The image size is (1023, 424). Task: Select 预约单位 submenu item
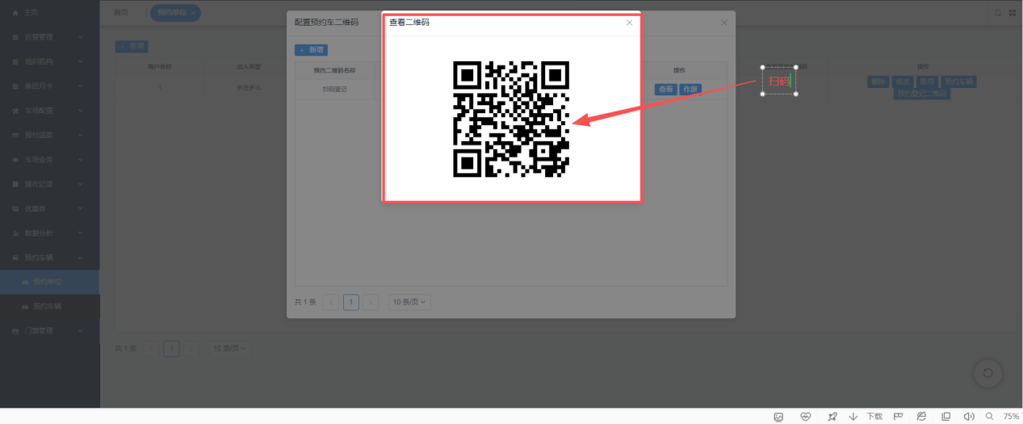tap(50, 282)
